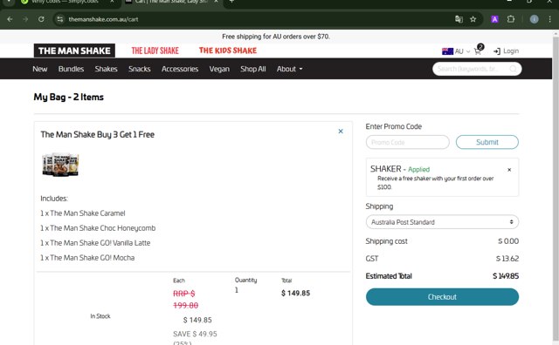
Task: Click '1 x The Man Shake GO! Mocha' line
Action: point(87,258)
